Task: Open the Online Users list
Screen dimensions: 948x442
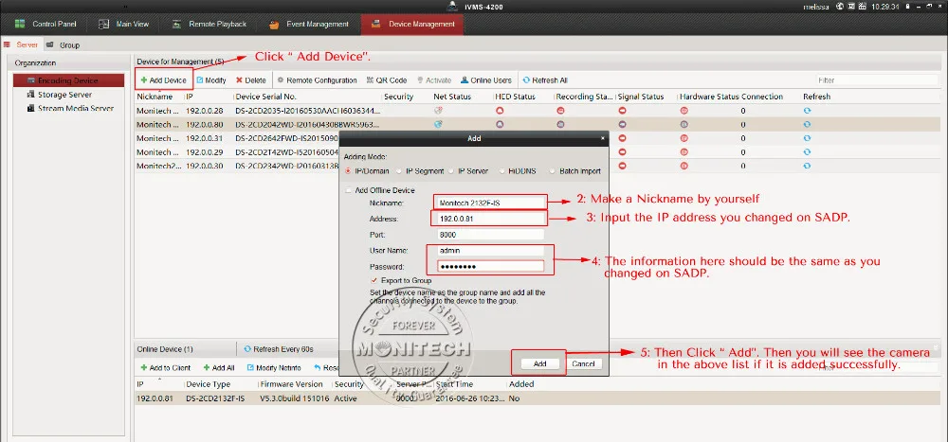Action: tap(486, 80)
